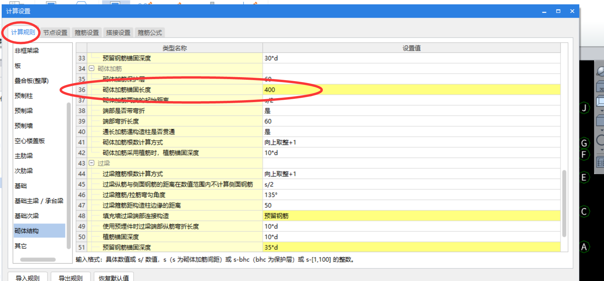The width and height of the screenshot is (604, 281).
Task: Select 基础次梁 in the component list
Action: click(x=27, y=216)
